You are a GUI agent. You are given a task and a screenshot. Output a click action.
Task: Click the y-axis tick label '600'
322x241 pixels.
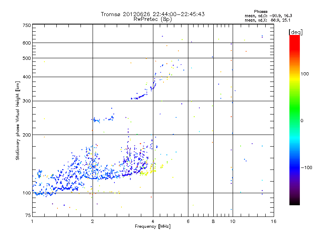[27, 43]
